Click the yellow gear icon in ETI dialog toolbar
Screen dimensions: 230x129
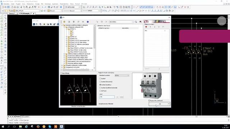point(64,22)
